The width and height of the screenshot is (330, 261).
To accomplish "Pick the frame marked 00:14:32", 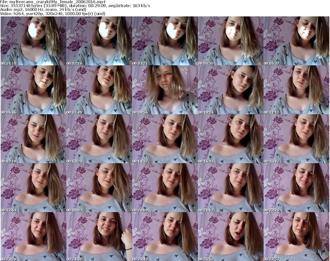I will point(165,139).
